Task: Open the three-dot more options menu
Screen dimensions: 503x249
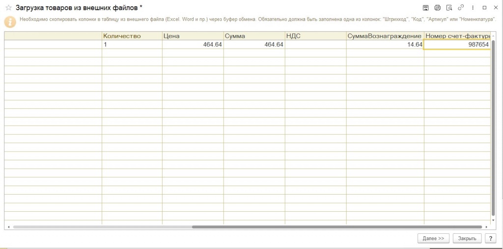Action: click(473, 8)
